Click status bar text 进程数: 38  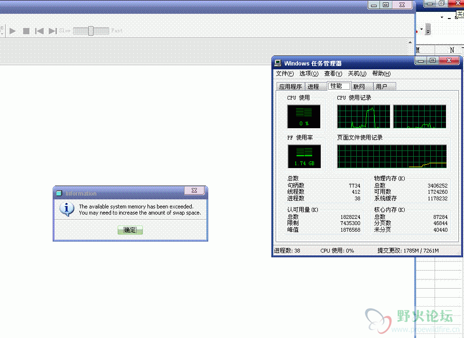point(287,251)
